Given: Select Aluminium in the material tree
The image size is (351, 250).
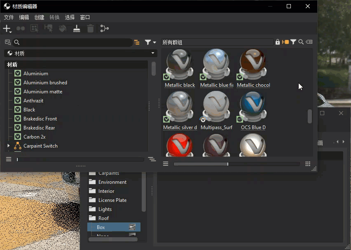Looking at the screenshot, I should point(36,74).
